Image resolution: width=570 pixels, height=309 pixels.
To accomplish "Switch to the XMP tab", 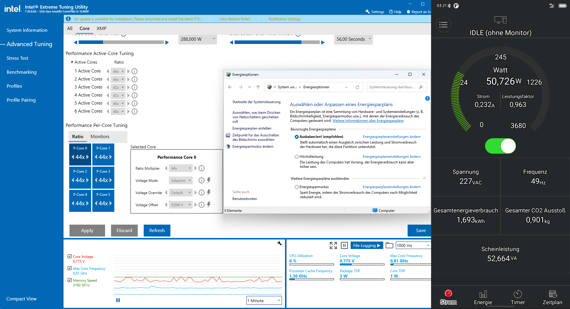I will 102,29.
